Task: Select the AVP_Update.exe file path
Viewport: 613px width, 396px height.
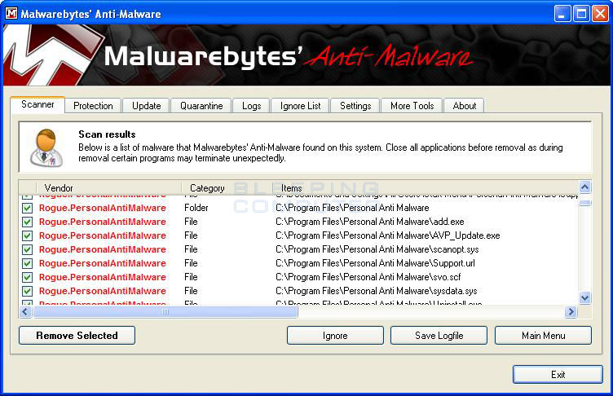Action: 388,235
